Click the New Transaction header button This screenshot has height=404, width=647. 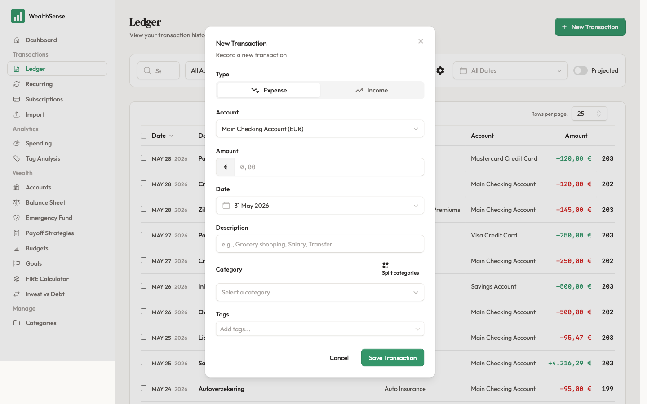(x=590, y=27)
